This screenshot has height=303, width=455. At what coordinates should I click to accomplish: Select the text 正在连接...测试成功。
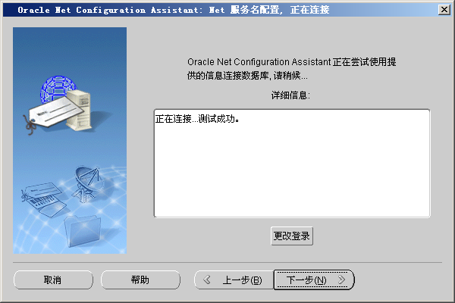(x=197, y=119)
